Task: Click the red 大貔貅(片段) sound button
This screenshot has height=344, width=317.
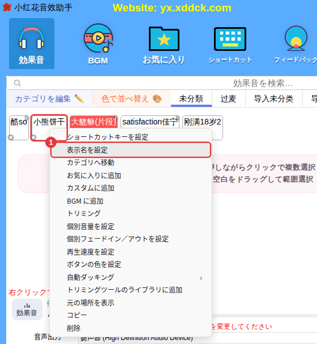Action: pyautogui.click(x=93, y=122)
